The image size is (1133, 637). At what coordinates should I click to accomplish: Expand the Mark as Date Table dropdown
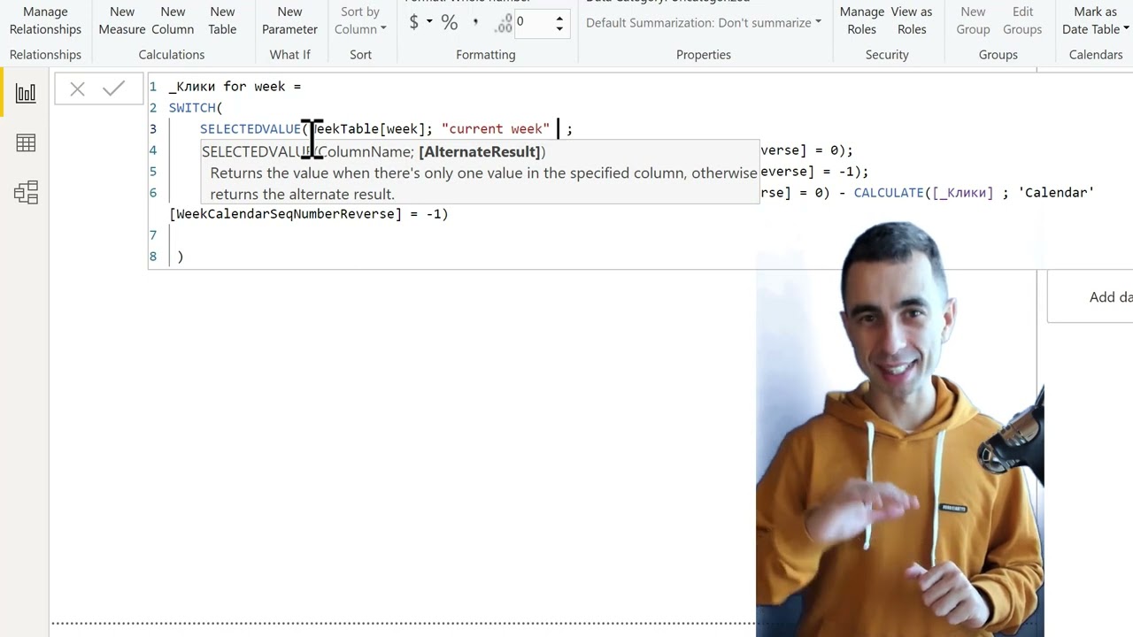[1095, 20]
